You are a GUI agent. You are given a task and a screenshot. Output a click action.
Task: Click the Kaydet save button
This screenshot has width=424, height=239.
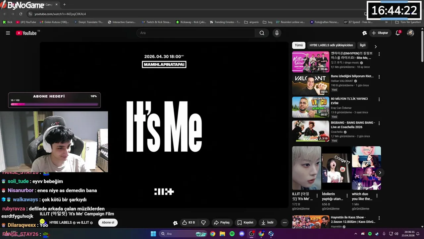click(x=245, y=222)
